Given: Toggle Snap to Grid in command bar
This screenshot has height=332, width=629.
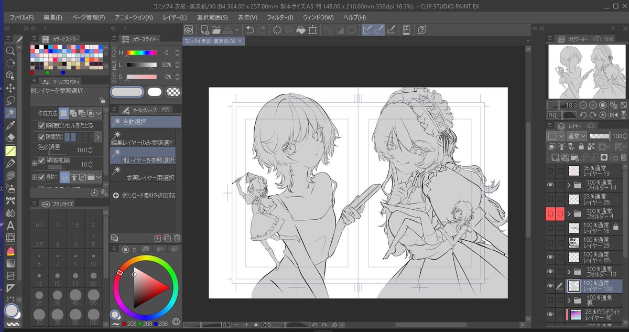Looking at the screenshot, I should tap(391, 30).
